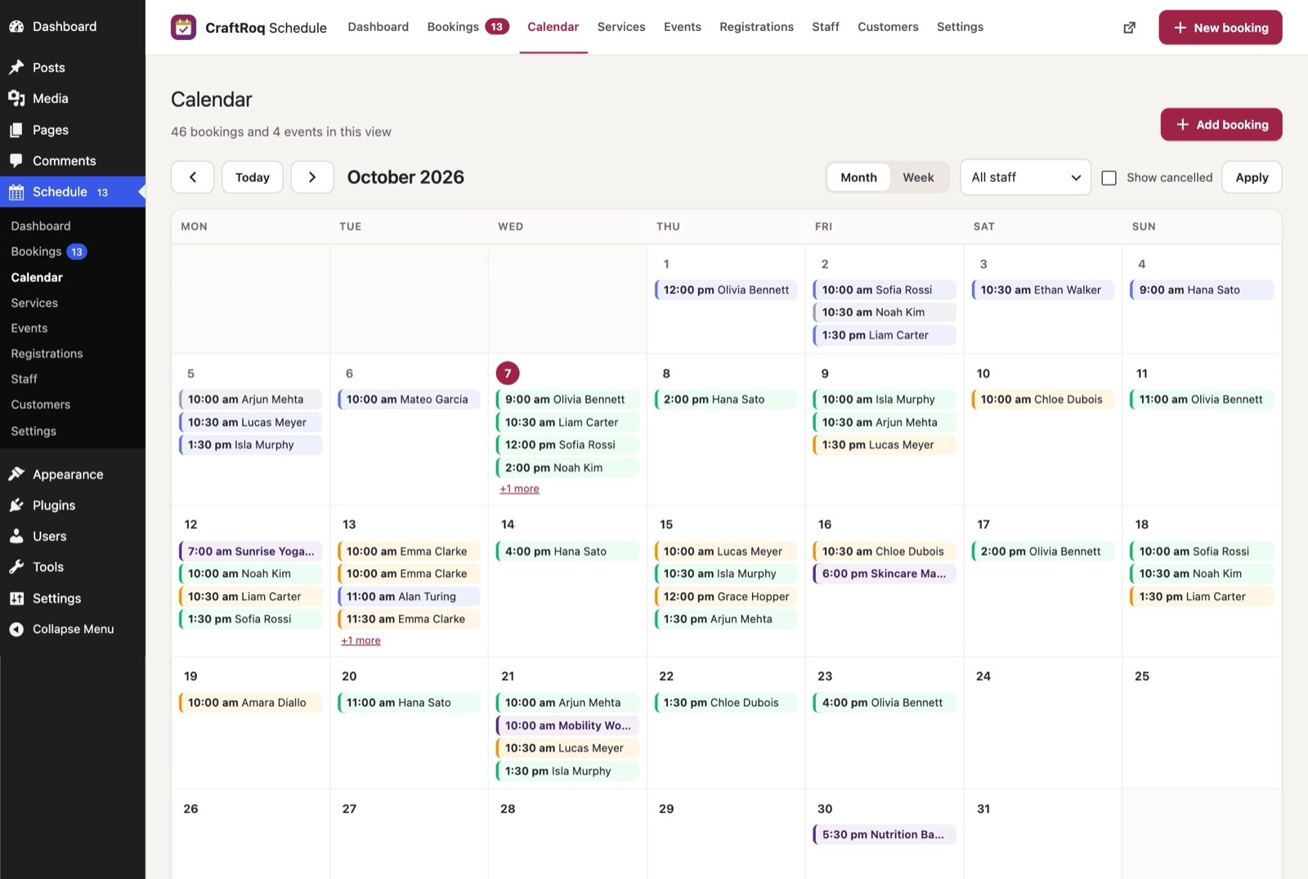Go to the previous month
The image size is (1308, 879).
[193, 177]
